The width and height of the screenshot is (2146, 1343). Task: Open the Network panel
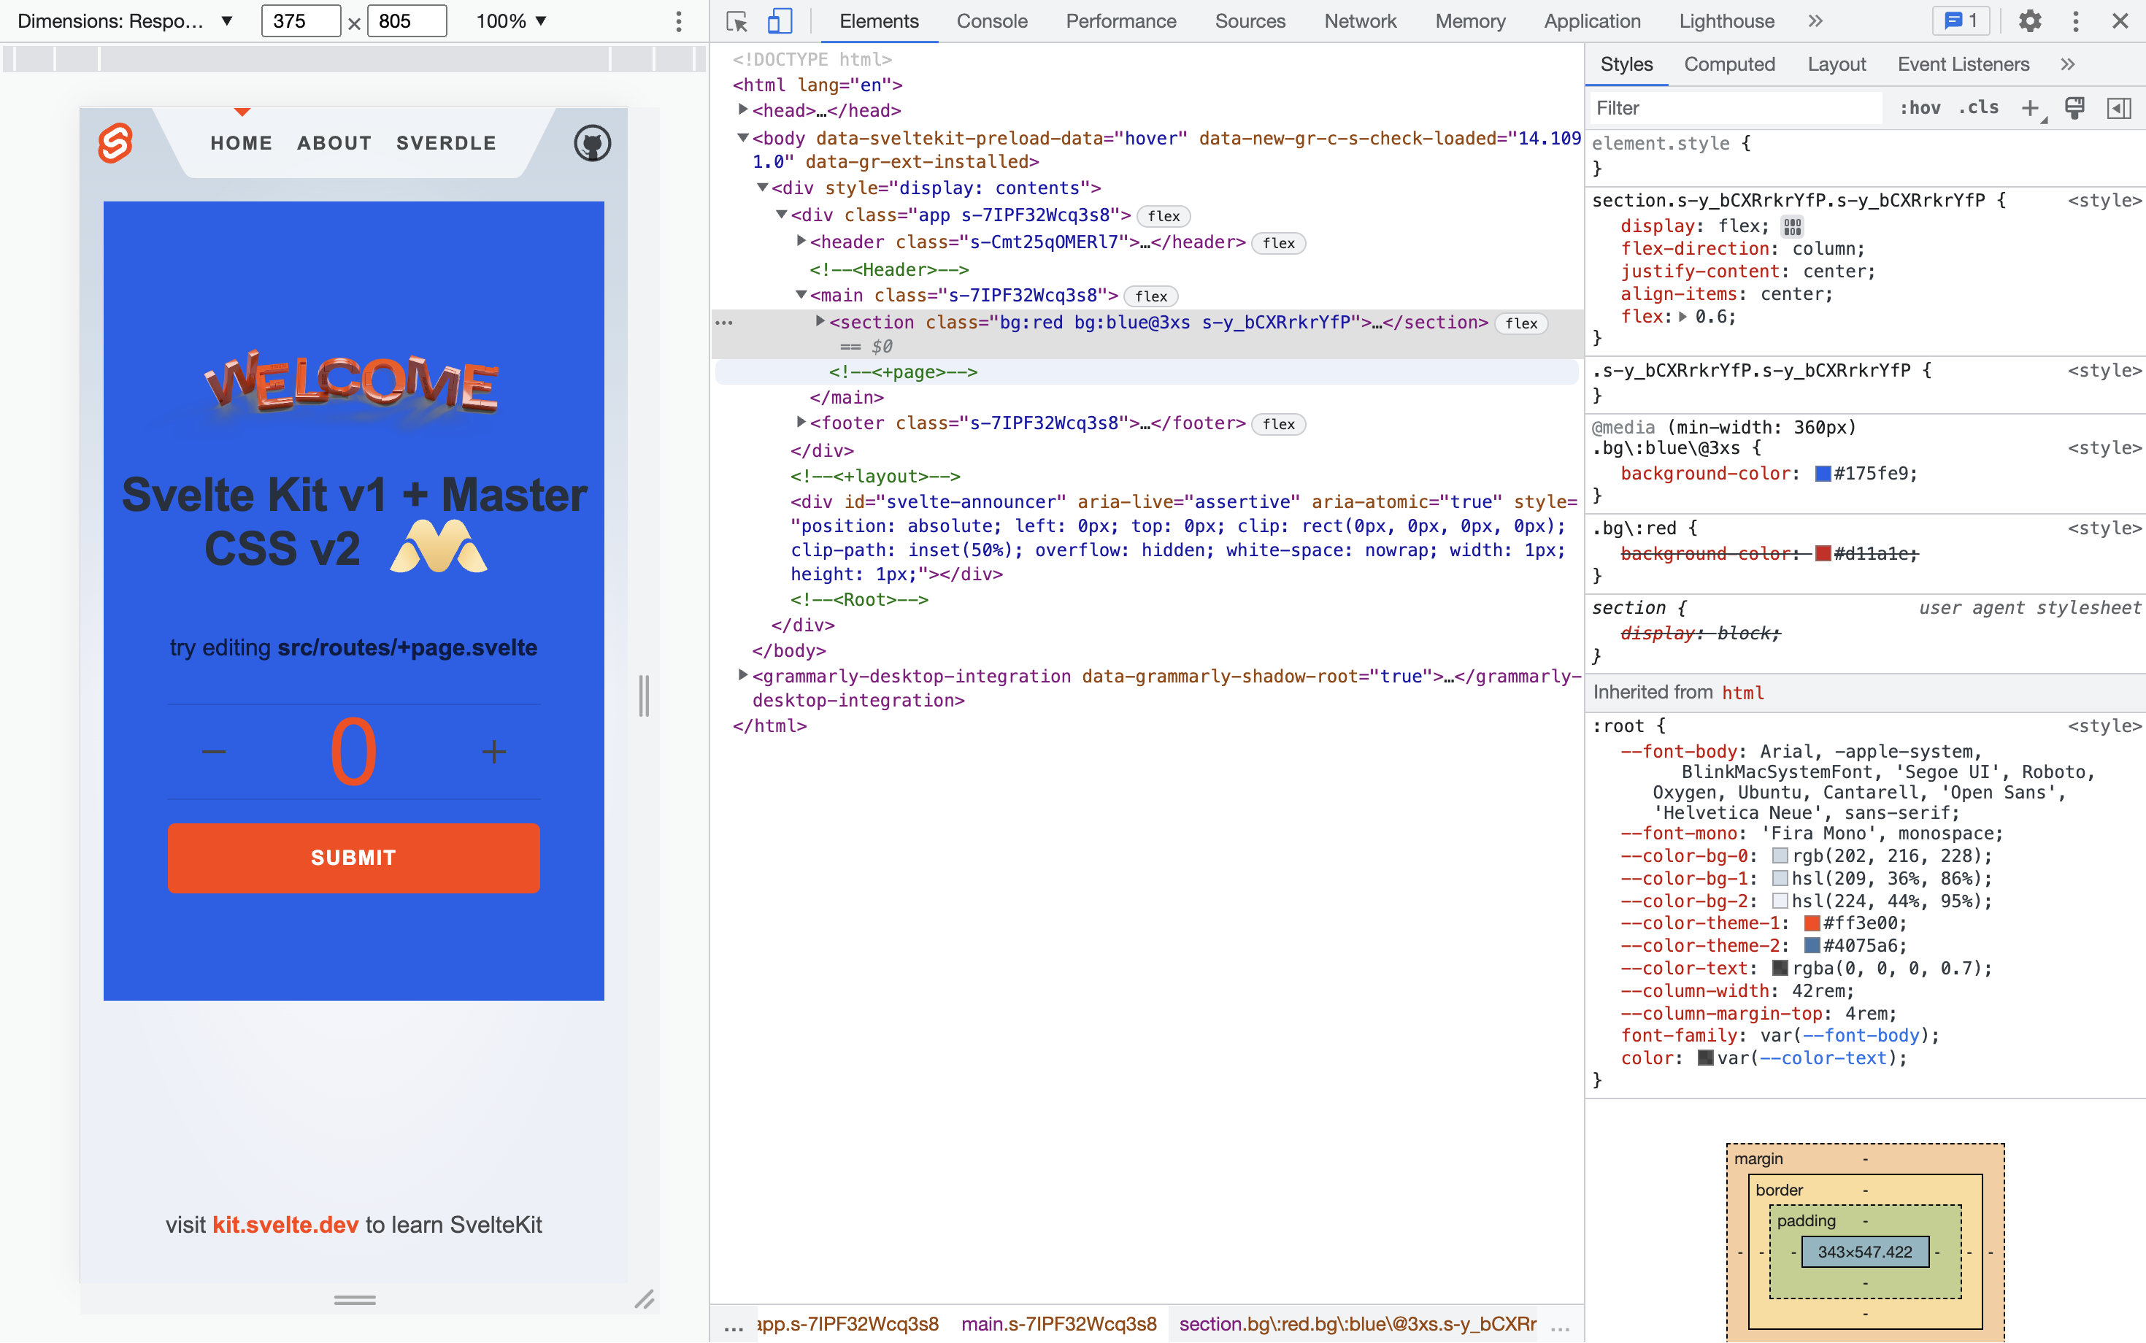pos(1360,20)
